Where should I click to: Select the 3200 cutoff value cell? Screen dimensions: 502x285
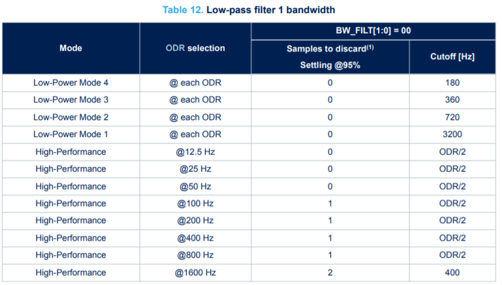[452, 134]
